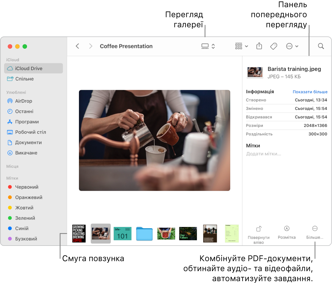Select the Coffee 101 thumbnail in the scrubber
This screenshot has width=332, height=285.
(x=122, y=233)
